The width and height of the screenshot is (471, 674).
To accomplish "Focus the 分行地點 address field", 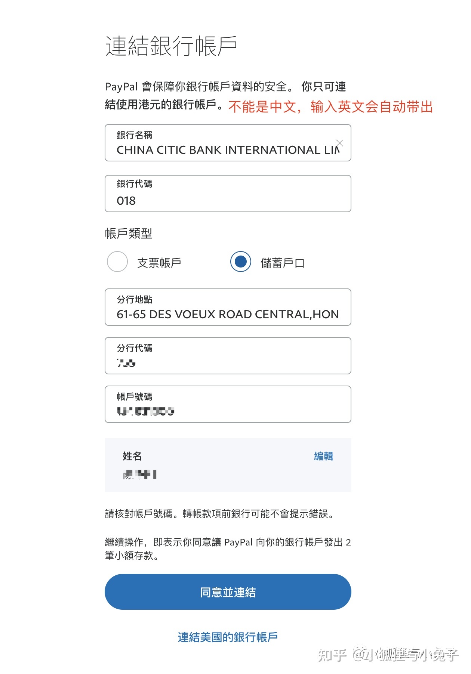I will [x=228, y=307].
